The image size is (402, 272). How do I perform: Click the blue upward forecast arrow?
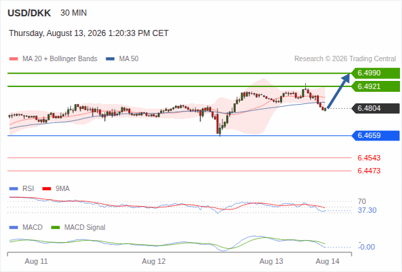[x=339, y=91]
